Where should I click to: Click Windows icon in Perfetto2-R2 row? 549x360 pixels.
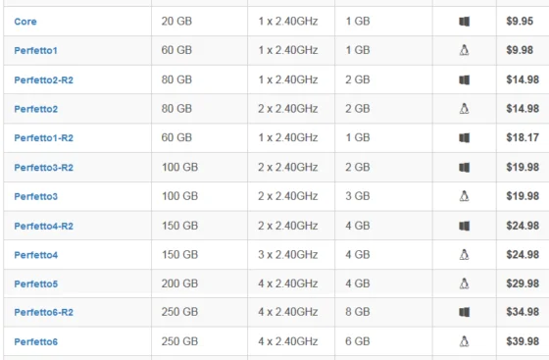465,79
